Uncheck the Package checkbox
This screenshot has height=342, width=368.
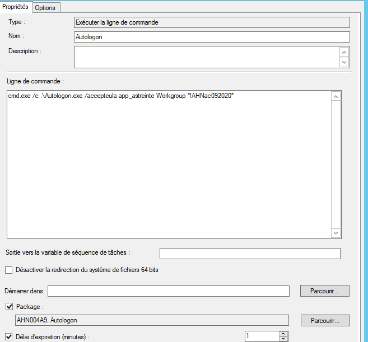click(x=9, y=307)
